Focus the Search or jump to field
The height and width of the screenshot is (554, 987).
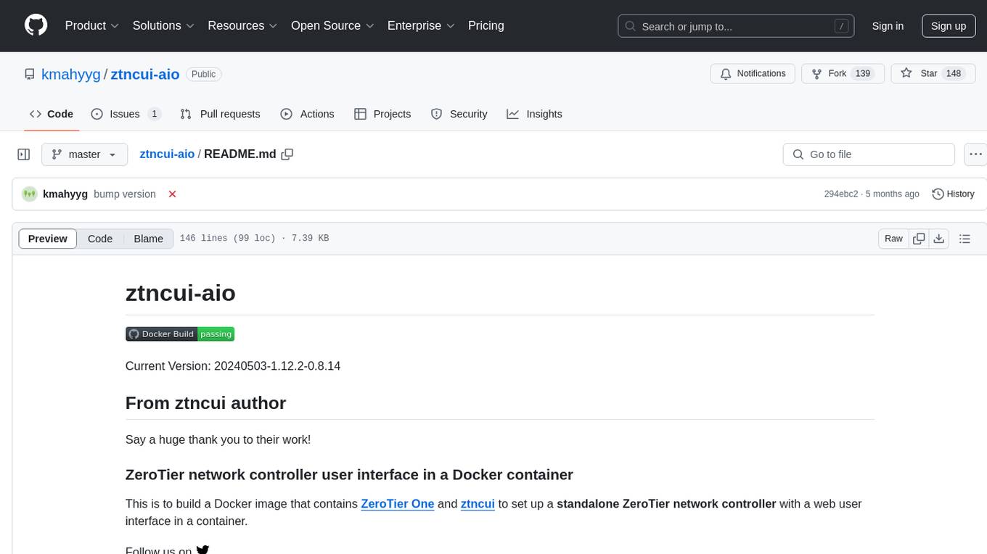(736, 26)
